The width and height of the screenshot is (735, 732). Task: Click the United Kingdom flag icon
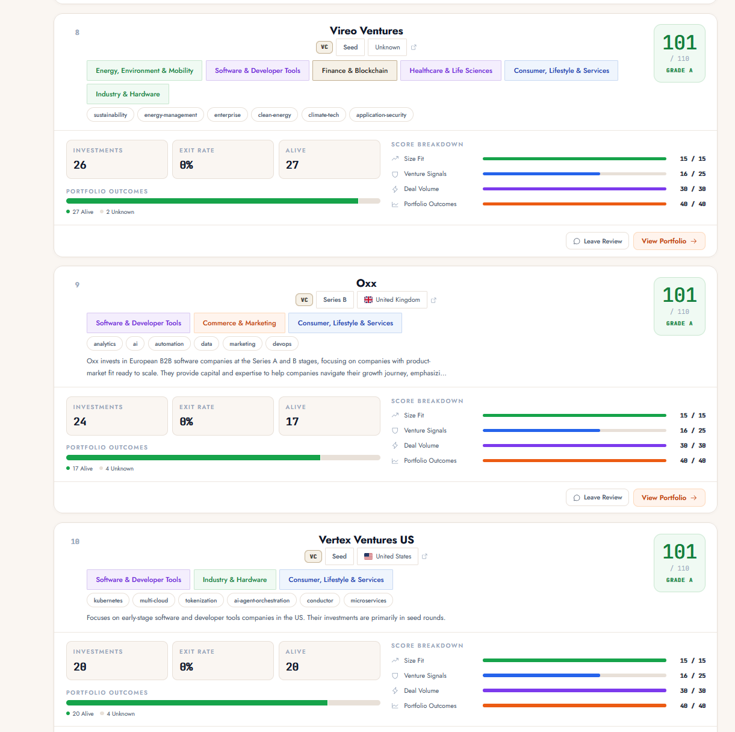(x=368, y=300)
